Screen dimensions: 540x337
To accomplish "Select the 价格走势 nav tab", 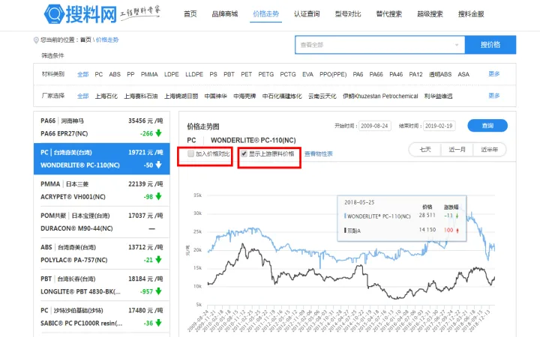I will point(265,14).
